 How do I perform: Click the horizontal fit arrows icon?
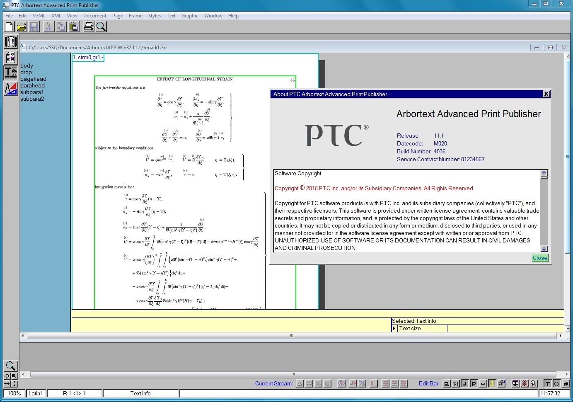(x=7, y=384)
